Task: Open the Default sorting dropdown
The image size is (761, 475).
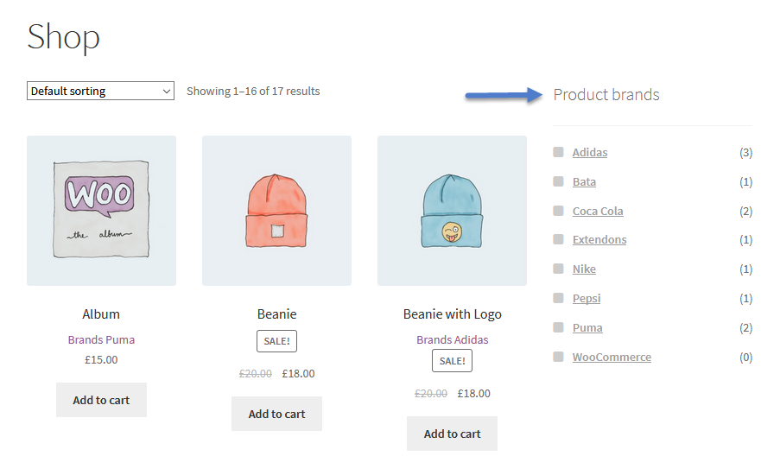Action: [x=100, y=91]
